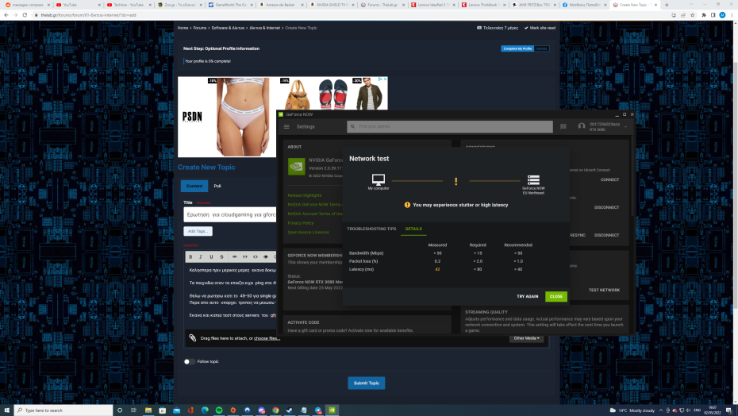Open Release highlights link

click(x=305, y=195)
